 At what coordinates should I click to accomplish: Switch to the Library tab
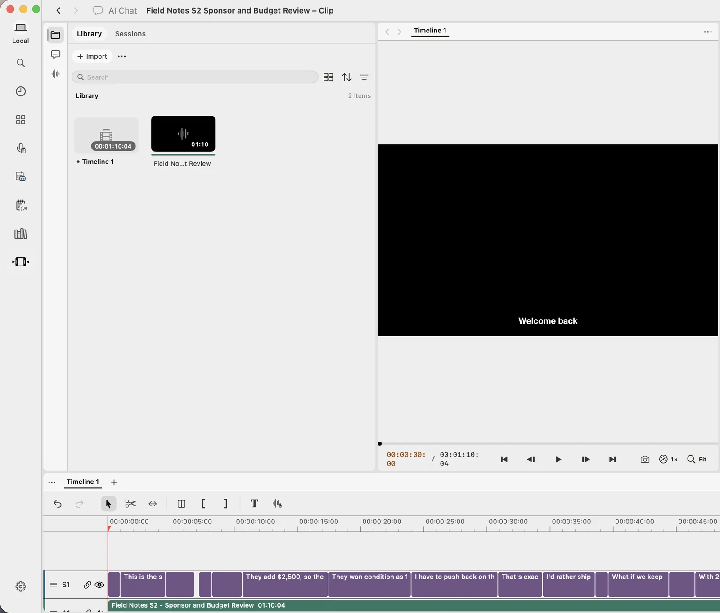pos(89,34)
